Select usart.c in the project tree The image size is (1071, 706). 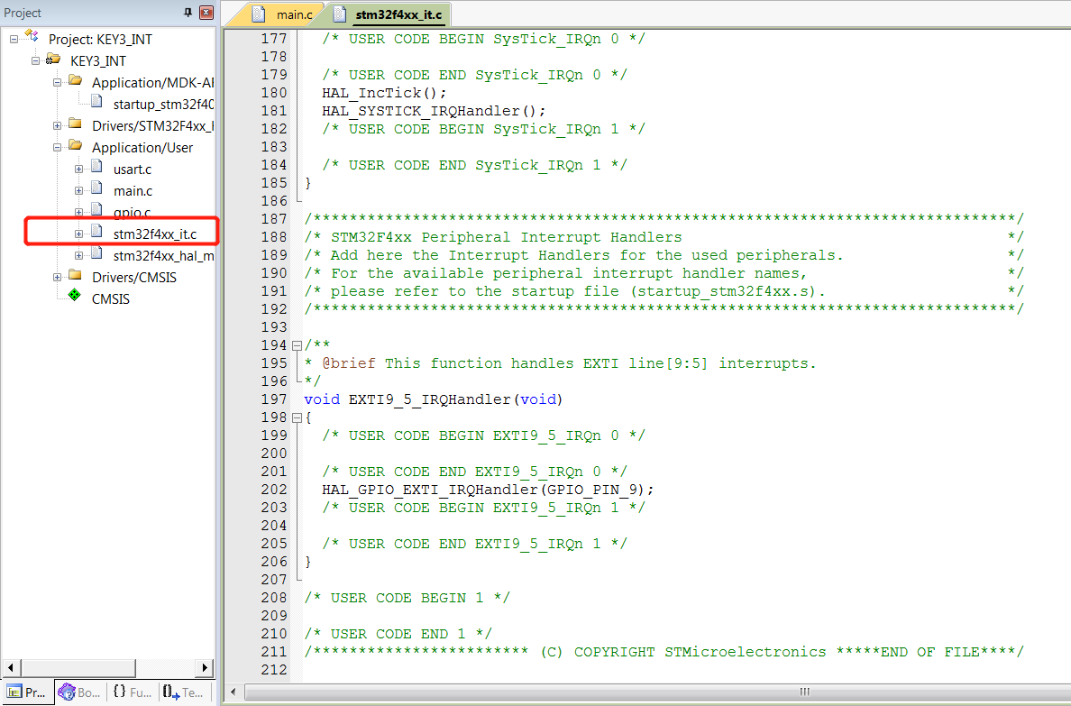(x=133, y=169)
